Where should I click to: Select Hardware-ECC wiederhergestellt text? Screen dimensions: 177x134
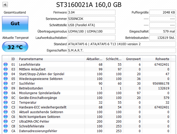[43, 107]
